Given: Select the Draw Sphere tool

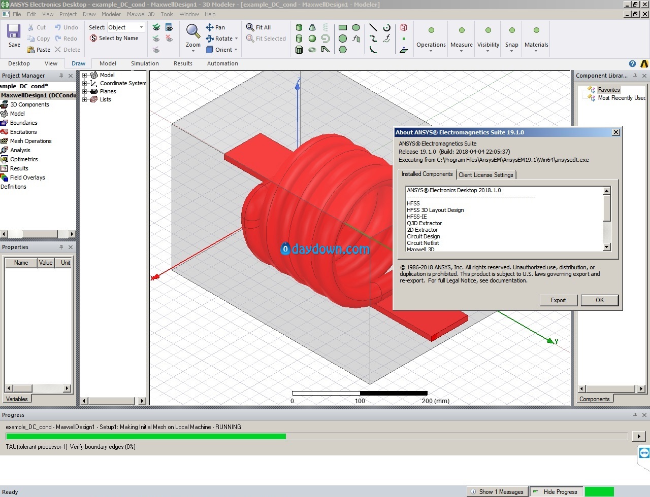Looking at the screenshot, I should coord(312,39).
